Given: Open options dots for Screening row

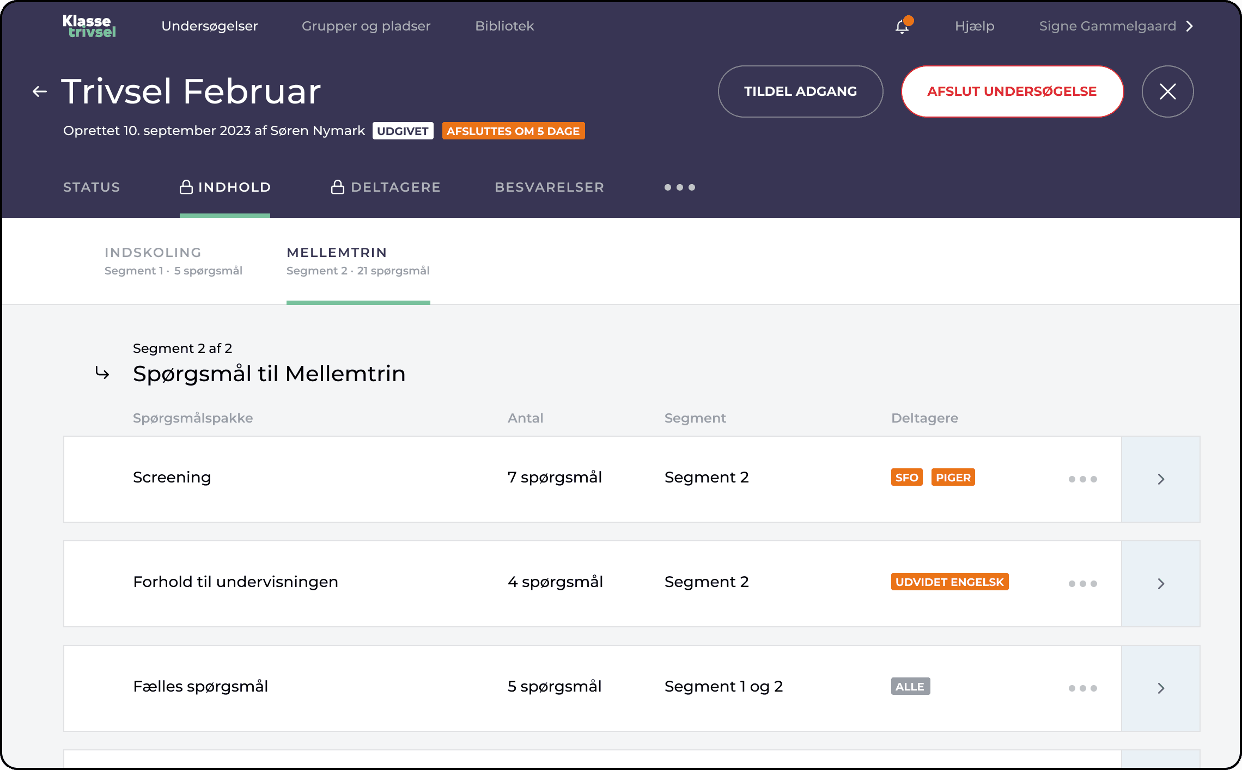Looking at the screenshot, I should pos(1083,479).
